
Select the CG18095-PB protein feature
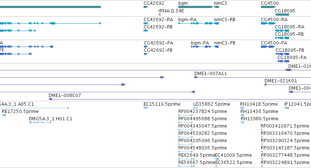[282, 54]
